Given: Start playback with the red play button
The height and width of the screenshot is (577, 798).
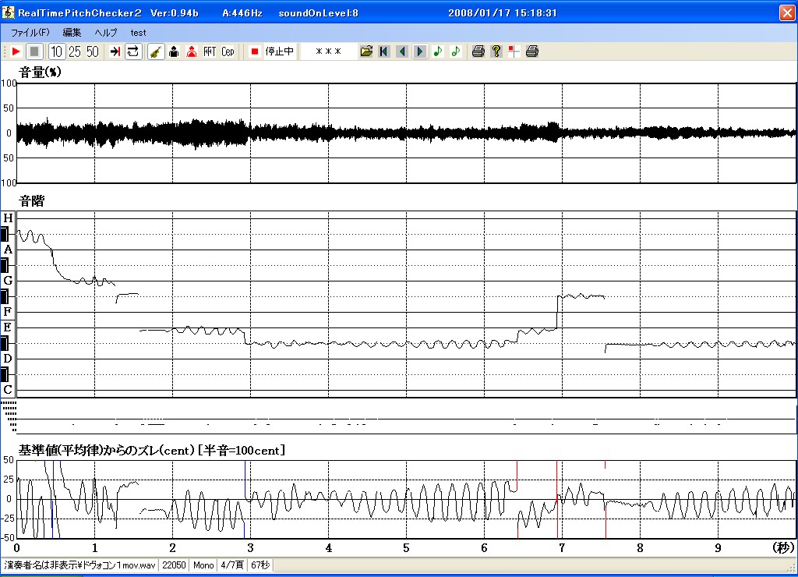Looking at the screenshot, I should click(16, 51).
